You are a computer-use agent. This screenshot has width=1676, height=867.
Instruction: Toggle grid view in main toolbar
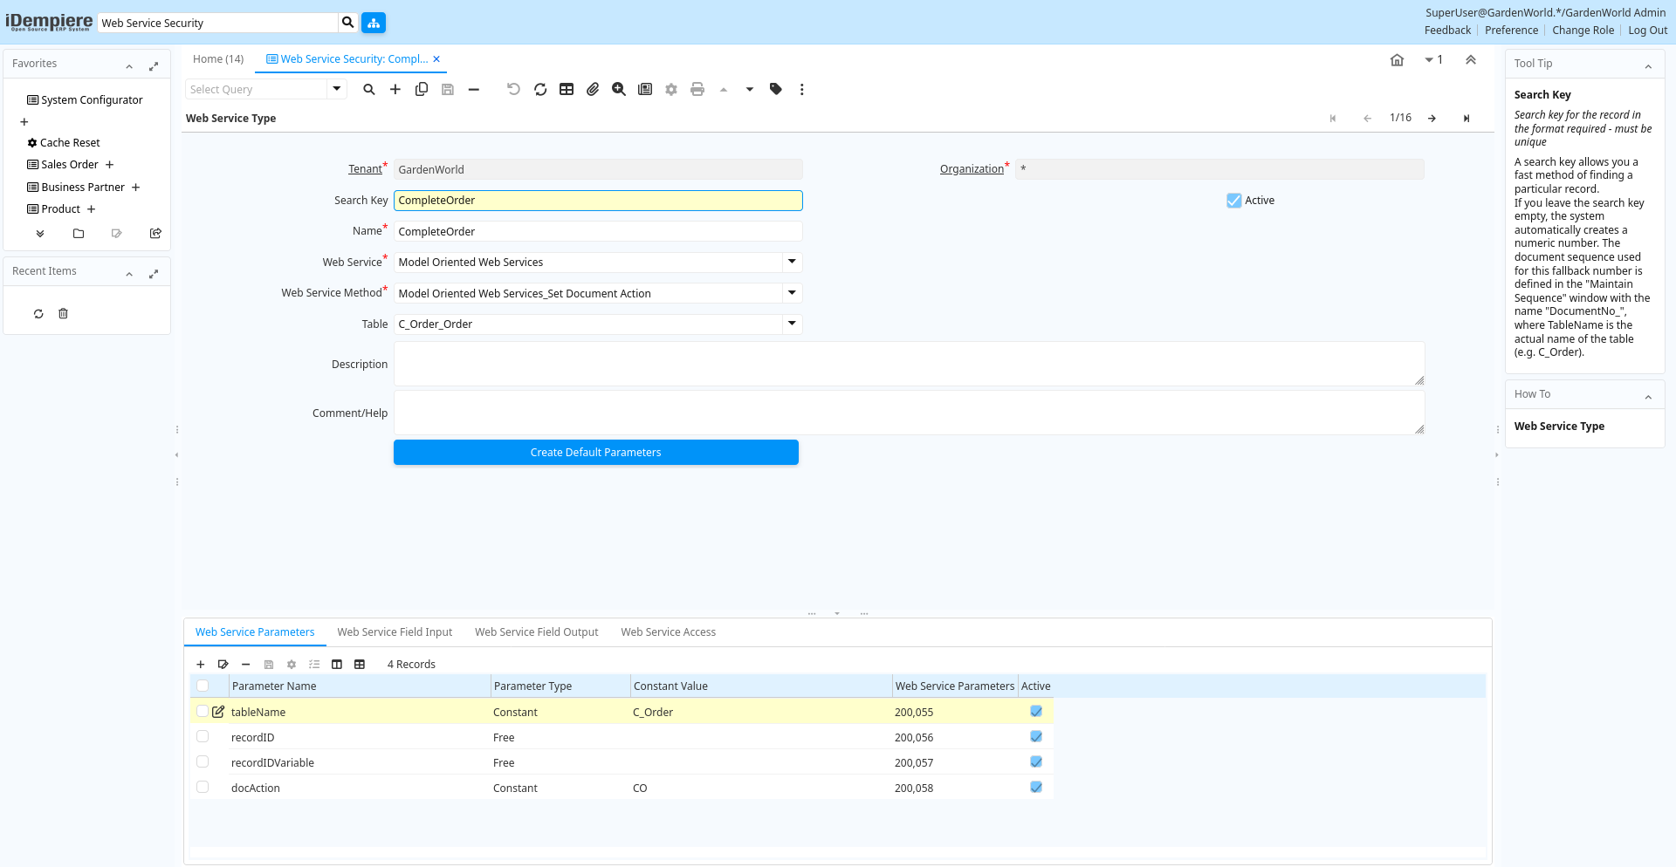click(x=567, y=89)
